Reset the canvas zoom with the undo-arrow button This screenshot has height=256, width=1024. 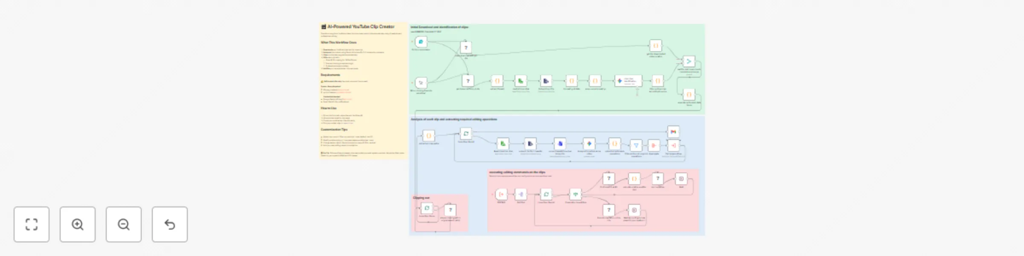coord(170,224)
